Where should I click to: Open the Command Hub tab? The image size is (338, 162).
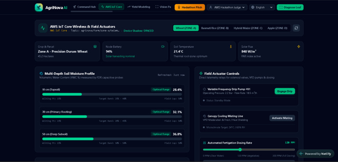point(84,7)
